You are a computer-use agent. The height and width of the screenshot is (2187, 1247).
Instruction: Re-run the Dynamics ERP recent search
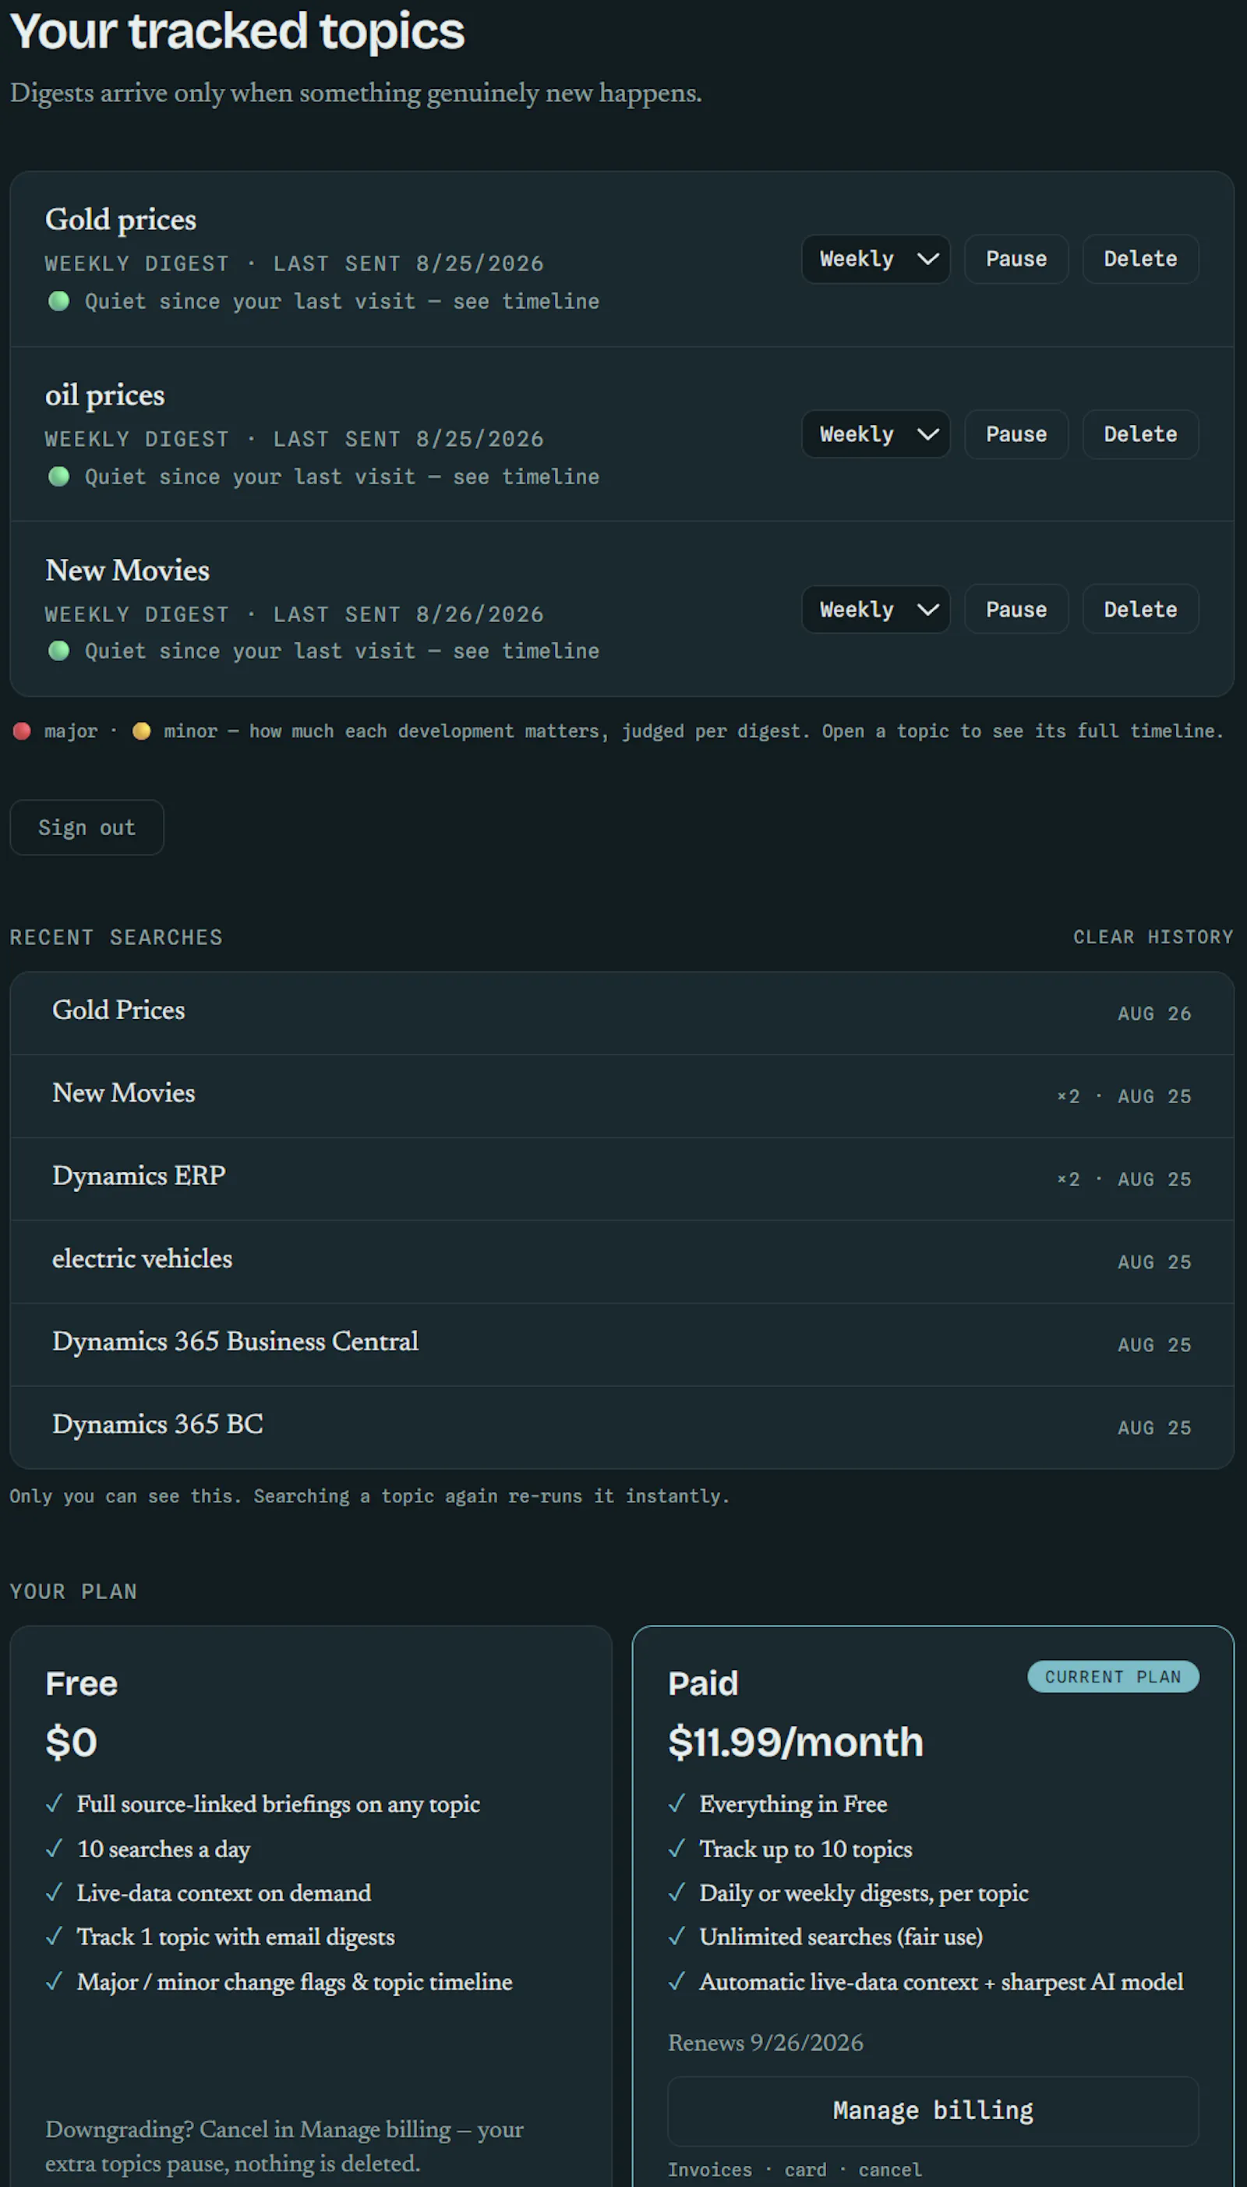coord(622,1179)
